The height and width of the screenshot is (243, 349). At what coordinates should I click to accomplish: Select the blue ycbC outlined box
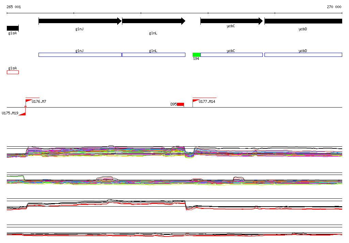coord(231,55)
